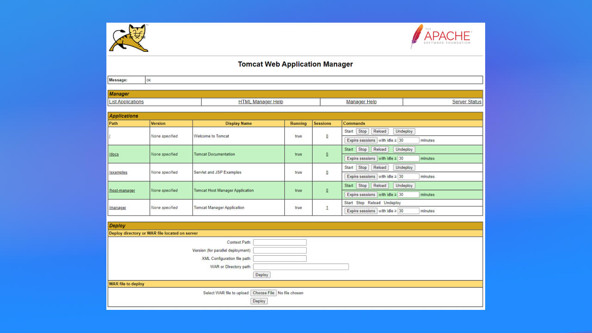The image size is (592, 333).
Task: Deploy the directory or WAR on server
Action: tap(262, 275)
